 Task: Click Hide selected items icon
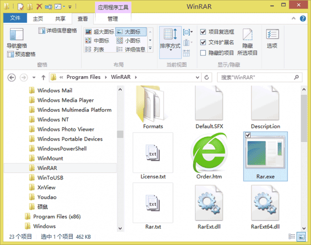point(247,42)
